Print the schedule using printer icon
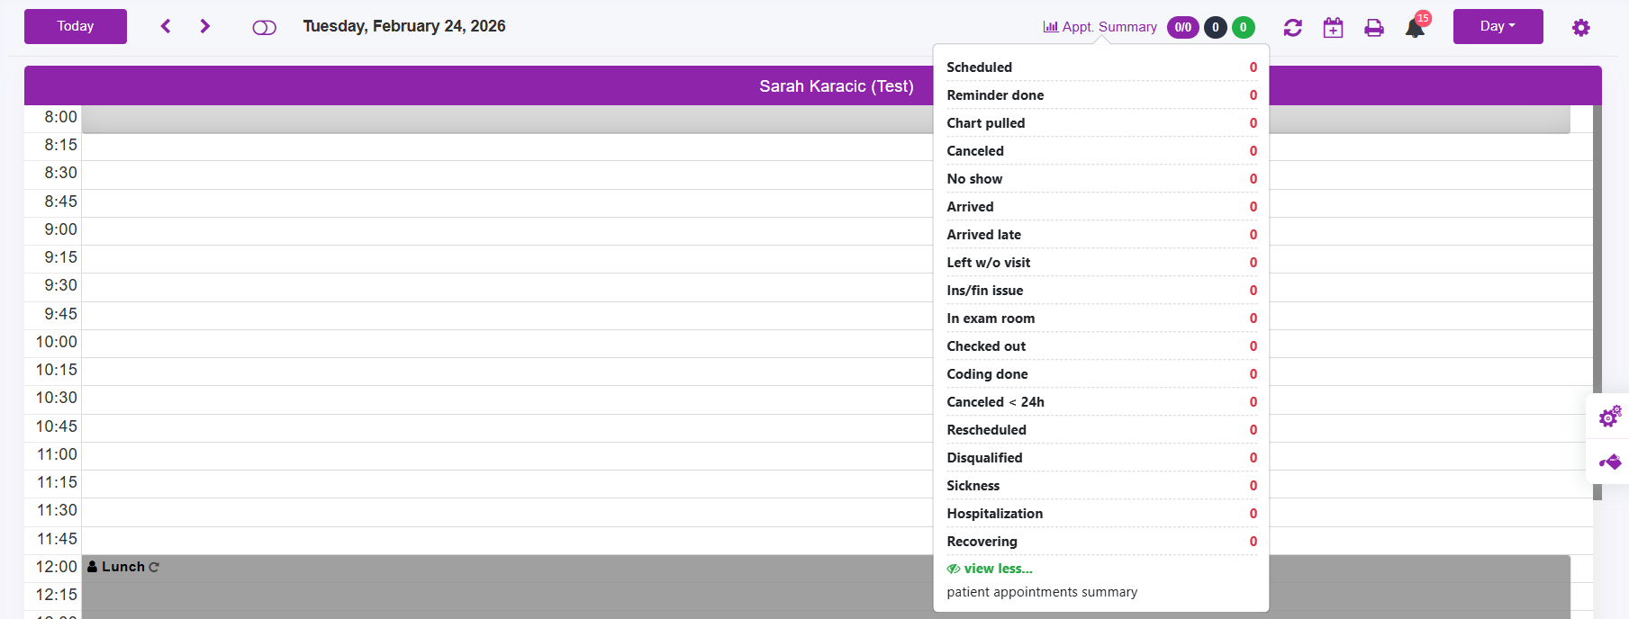The width and height of the screenshot is (1629, 619). pyautogui.click(x=1373, y=28)
